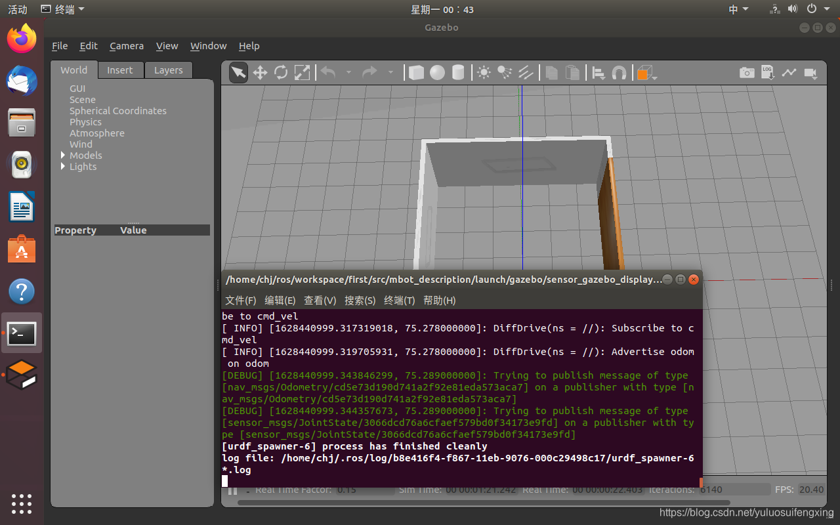840x525 pixels.
Task: Activate the snap magnet tool
Action: coord(619,73)
